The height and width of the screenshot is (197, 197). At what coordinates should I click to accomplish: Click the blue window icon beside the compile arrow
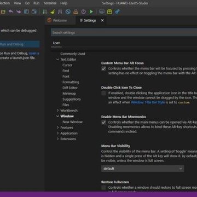pyautogui.click(x=34, y=12)
